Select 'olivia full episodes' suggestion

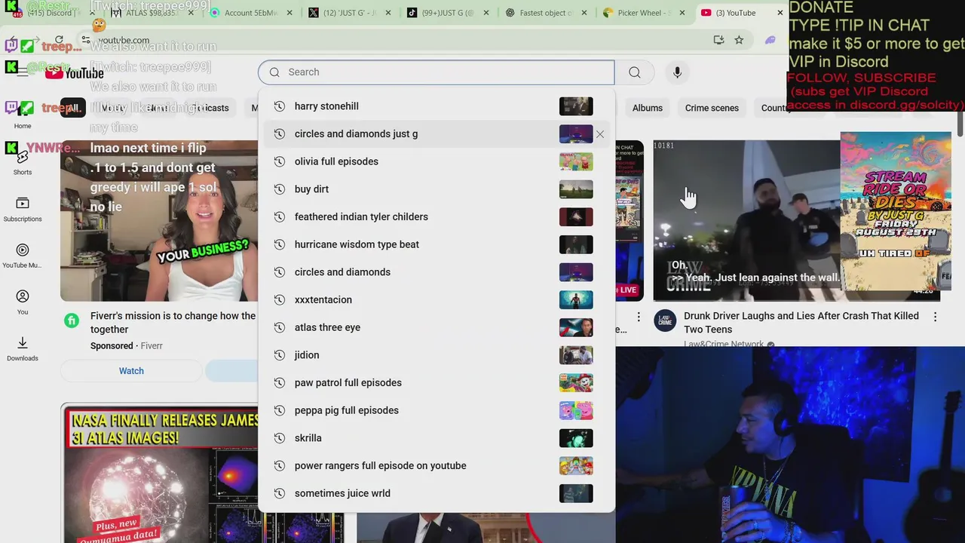[x=436, y=161]
